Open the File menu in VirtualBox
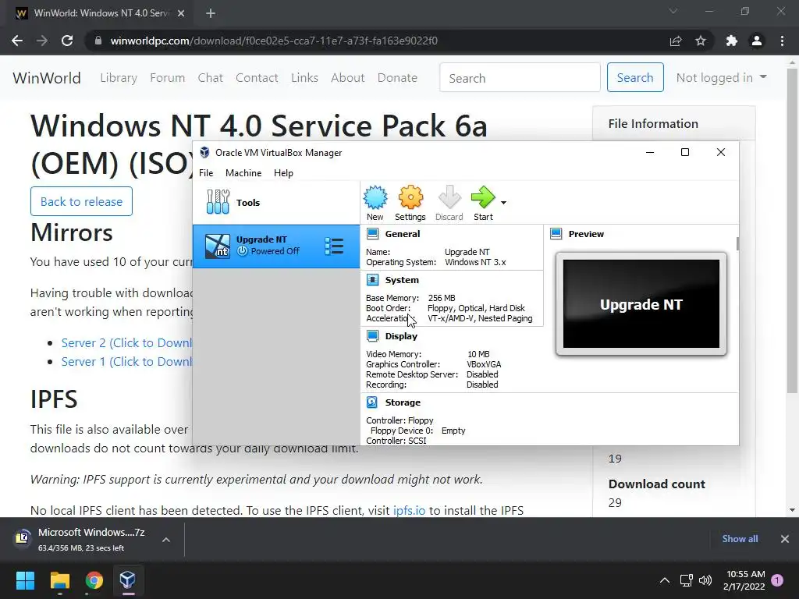The image size is (799, 599). point(206,172)
